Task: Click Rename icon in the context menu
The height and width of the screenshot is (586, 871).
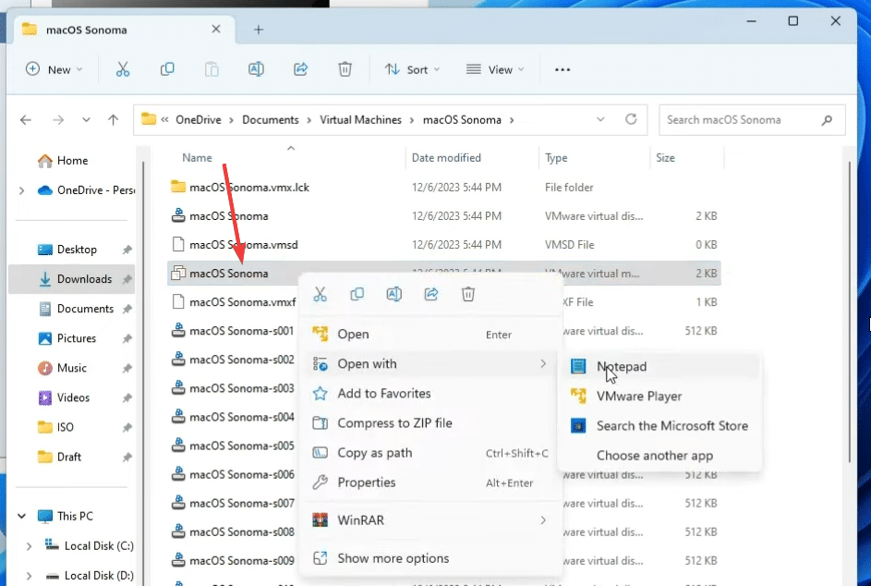Action: [393, 294]
